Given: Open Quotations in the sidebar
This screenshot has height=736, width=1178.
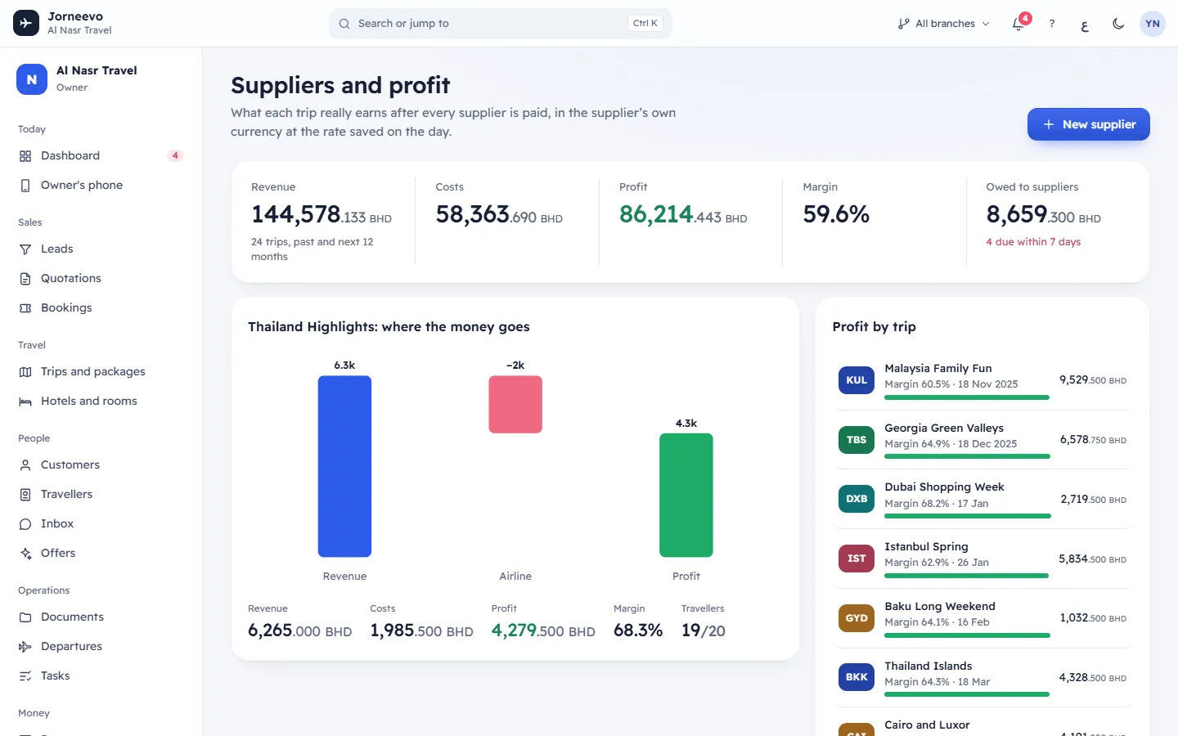Looking at the screenshot, I should (x=101, y=278).
